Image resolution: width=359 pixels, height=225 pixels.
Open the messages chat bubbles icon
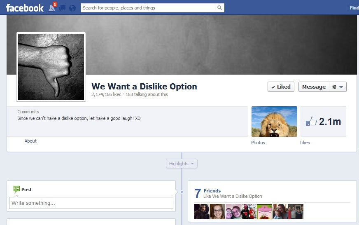point(62,8)
